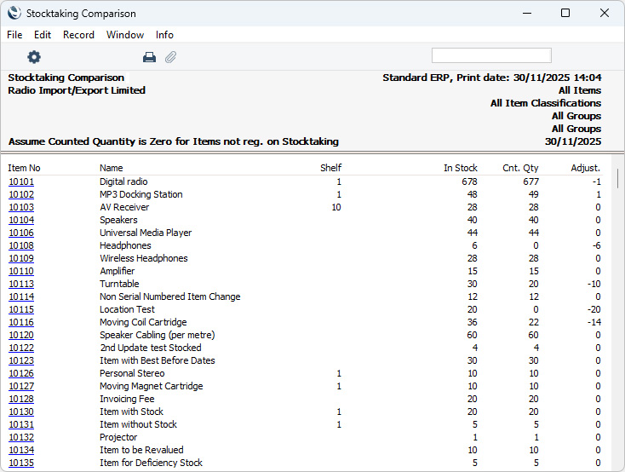Click the 'Item No' column header
The height and width of the screenshot is (472, 625).
pos(25,168)
